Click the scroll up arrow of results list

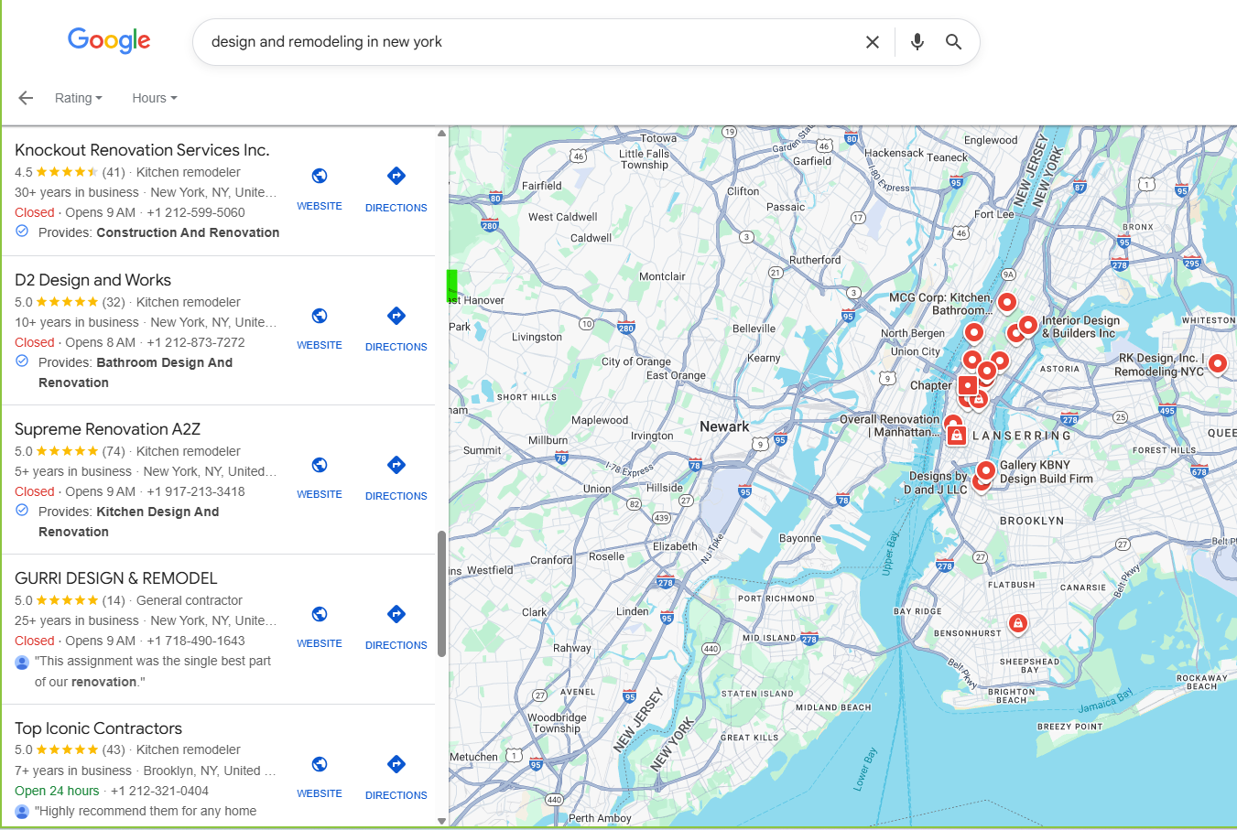tap(441, 134)
